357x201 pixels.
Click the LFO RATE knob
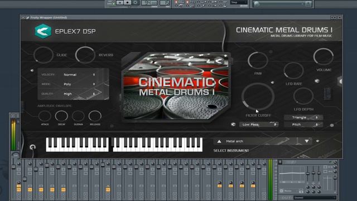(294, 71)
